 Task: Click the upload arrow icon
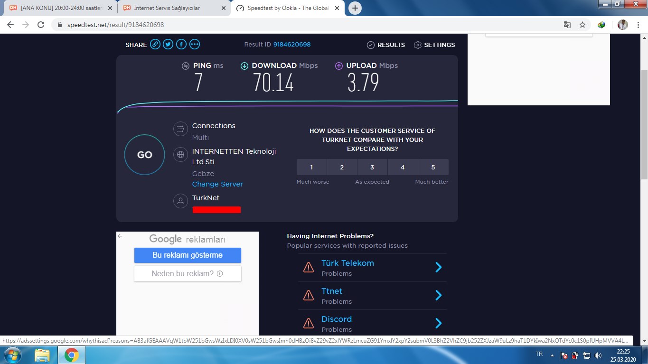click(x=339, y=66)
